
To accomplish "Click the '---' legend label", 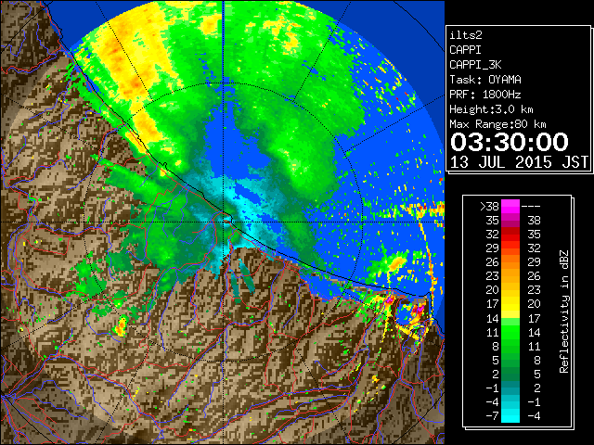I will coord(531,206).
